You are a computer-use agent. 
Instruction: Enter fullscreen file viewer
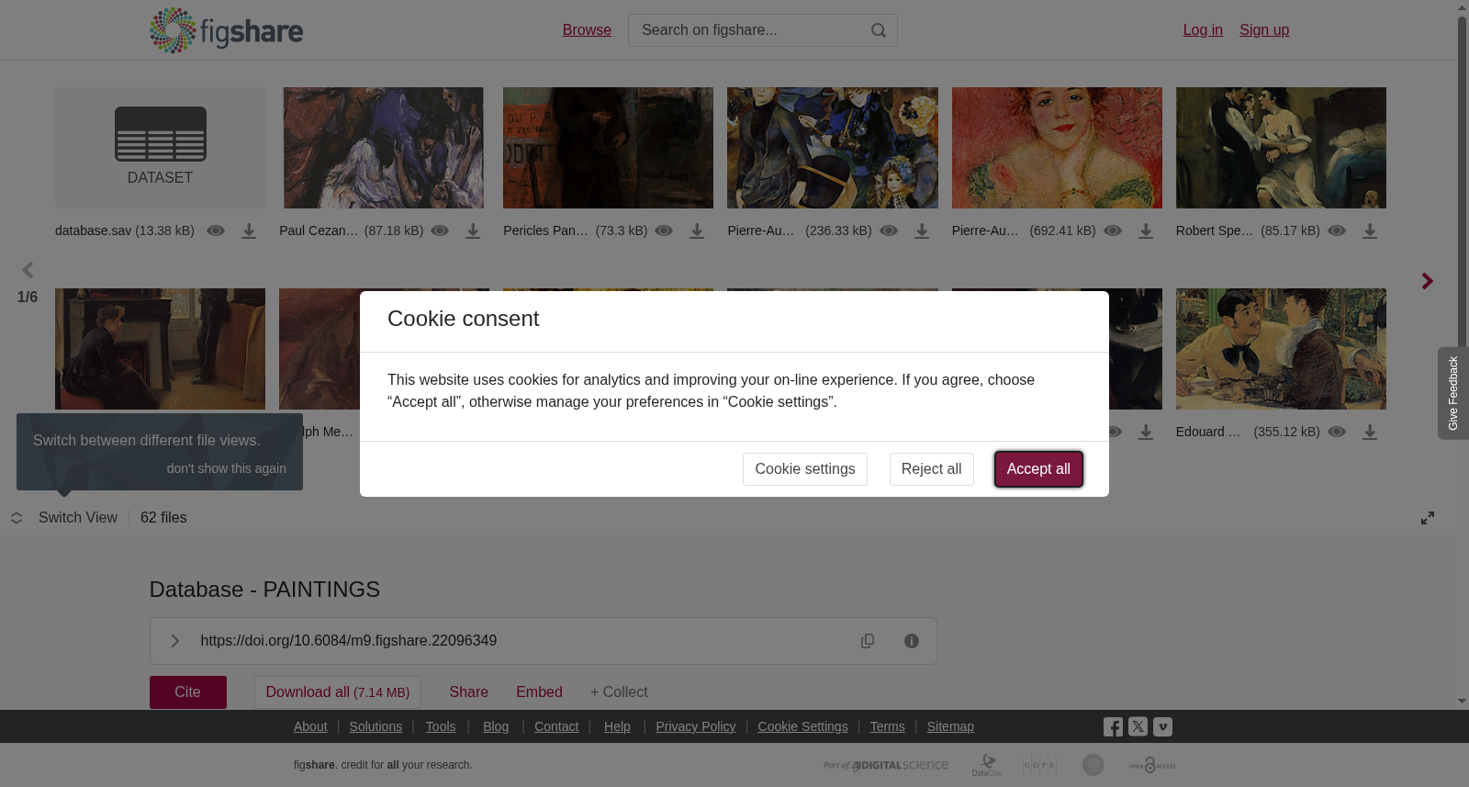(x=1428, y=518)
